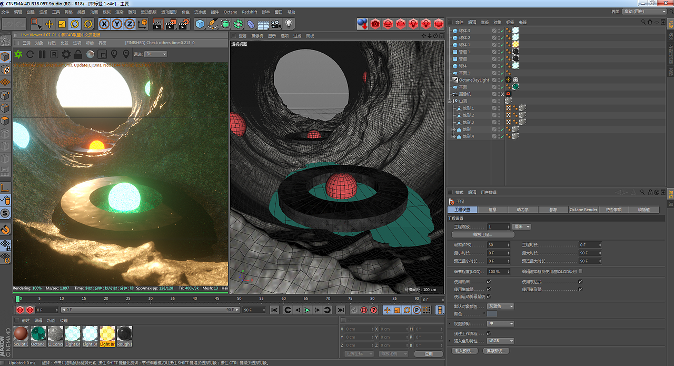Click the home icon in Object Manager

coord(650,22)
